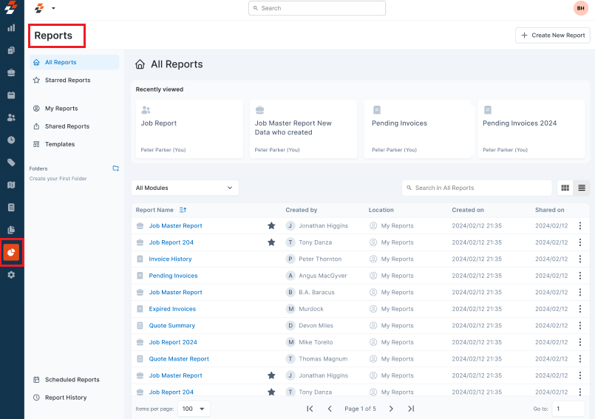This screenshot has width=595, height=419.
Task: Expand the All Modules dropdown
Action: (185, 188)
